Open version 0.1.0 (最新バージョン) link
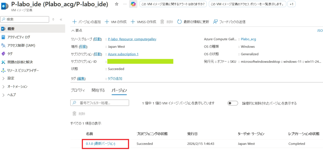 coord(101,144)
